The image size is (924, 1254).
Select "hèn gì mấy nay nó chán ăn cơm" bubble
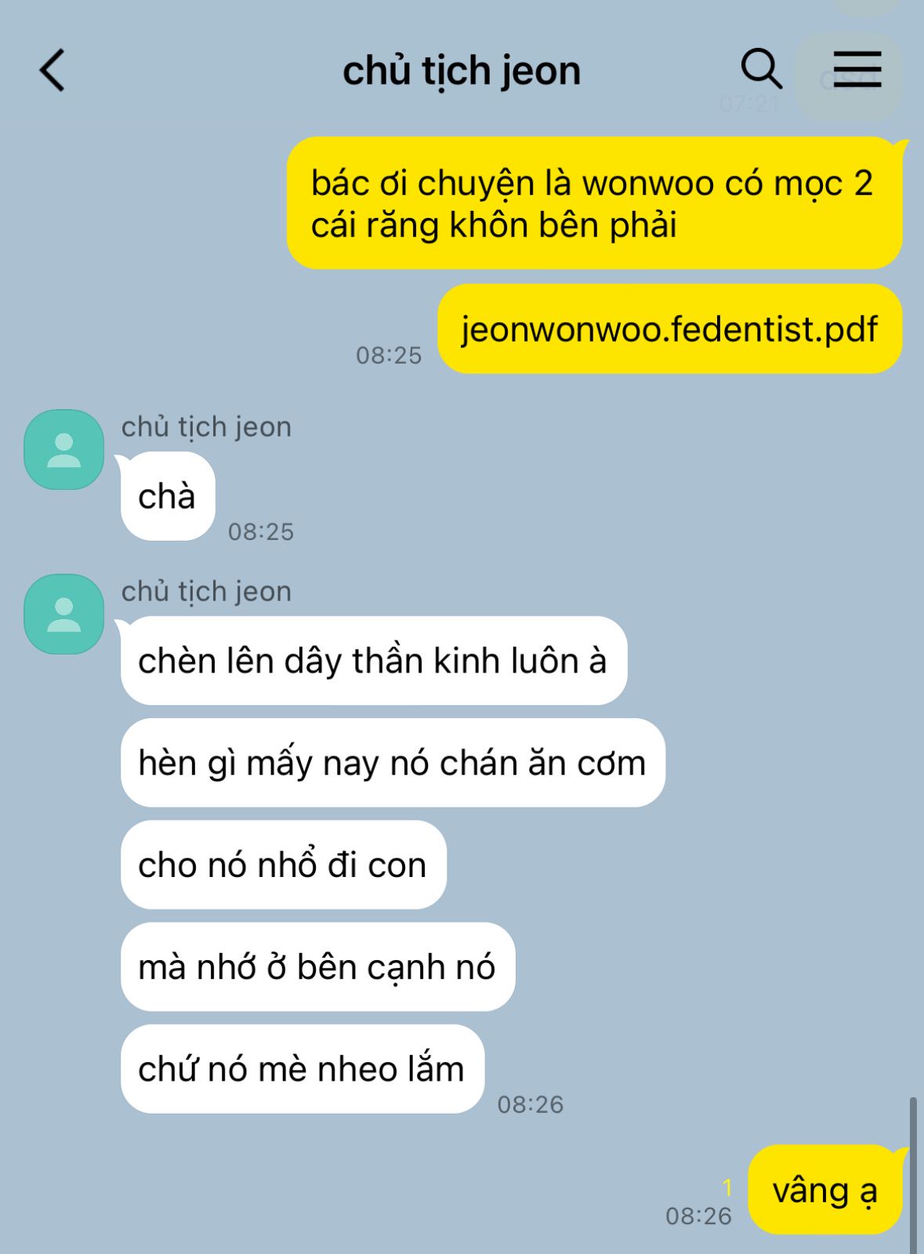point(393,763)
